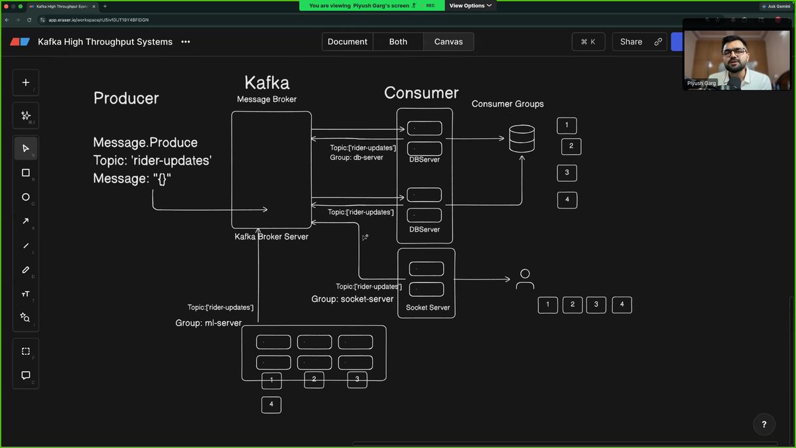The image size is (796, 448).
Task: Click the browser forward arrow
Action: 18,20
